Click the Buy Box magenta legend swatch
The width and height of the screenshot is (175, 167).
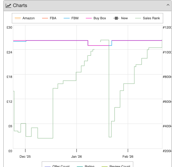tap(89, 18)
